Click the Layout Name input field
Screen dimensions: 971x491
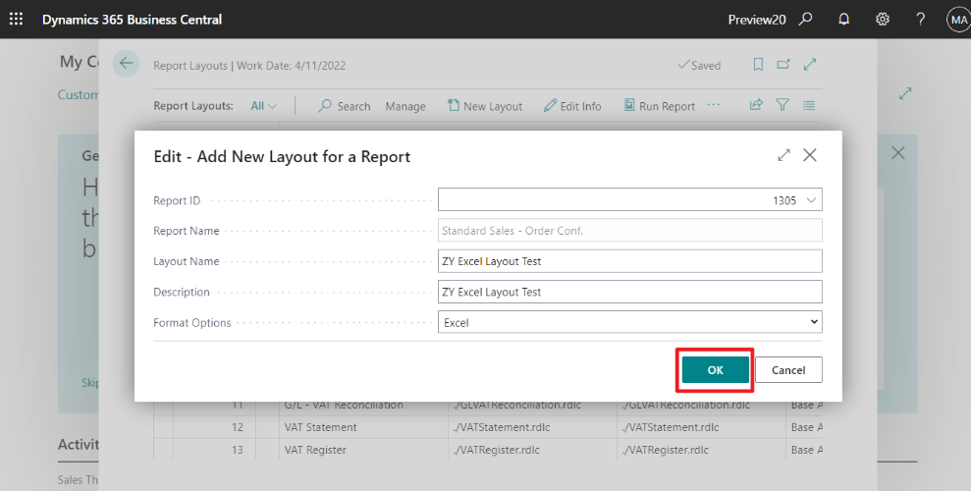coord(629,260)
